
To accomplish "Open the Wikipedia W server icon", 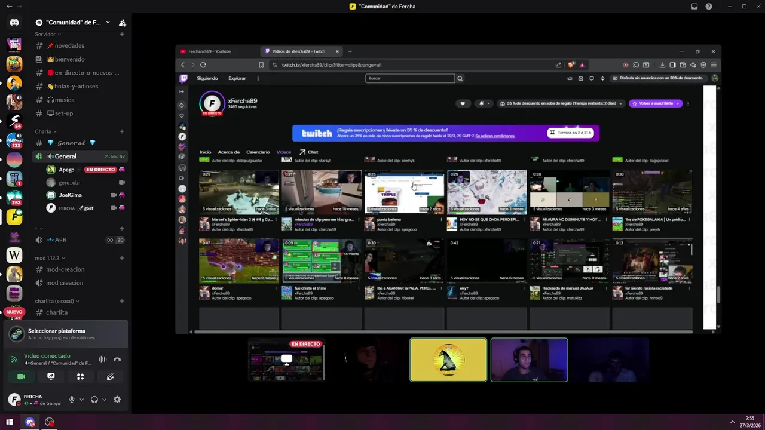I will (x=14, y=255).
